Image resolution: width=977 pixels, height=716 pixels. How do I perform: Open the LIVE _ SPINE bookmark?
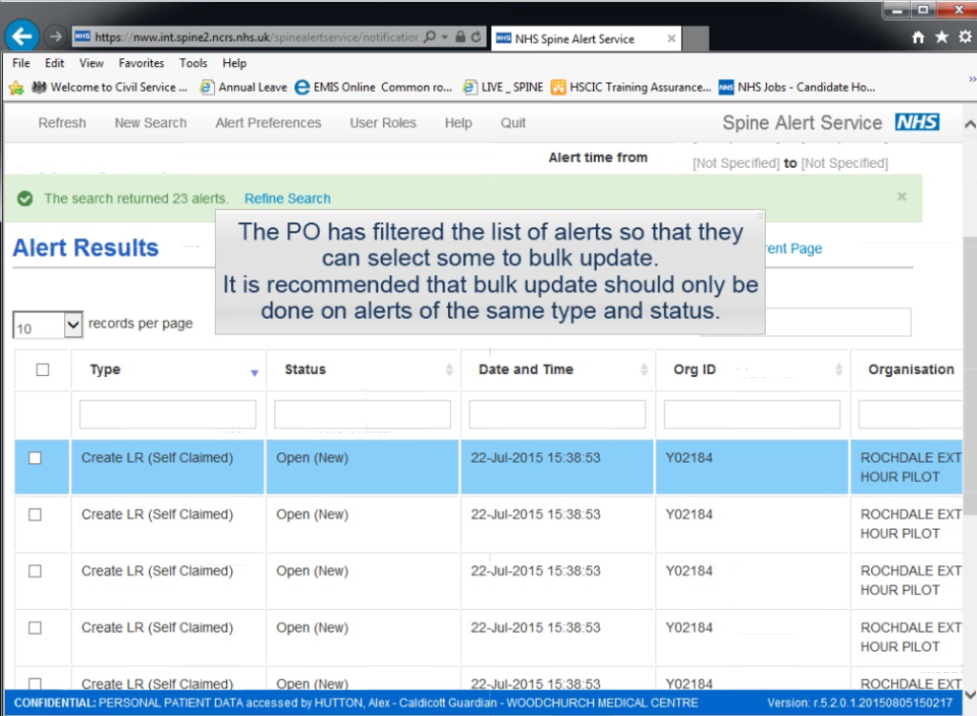503,88
